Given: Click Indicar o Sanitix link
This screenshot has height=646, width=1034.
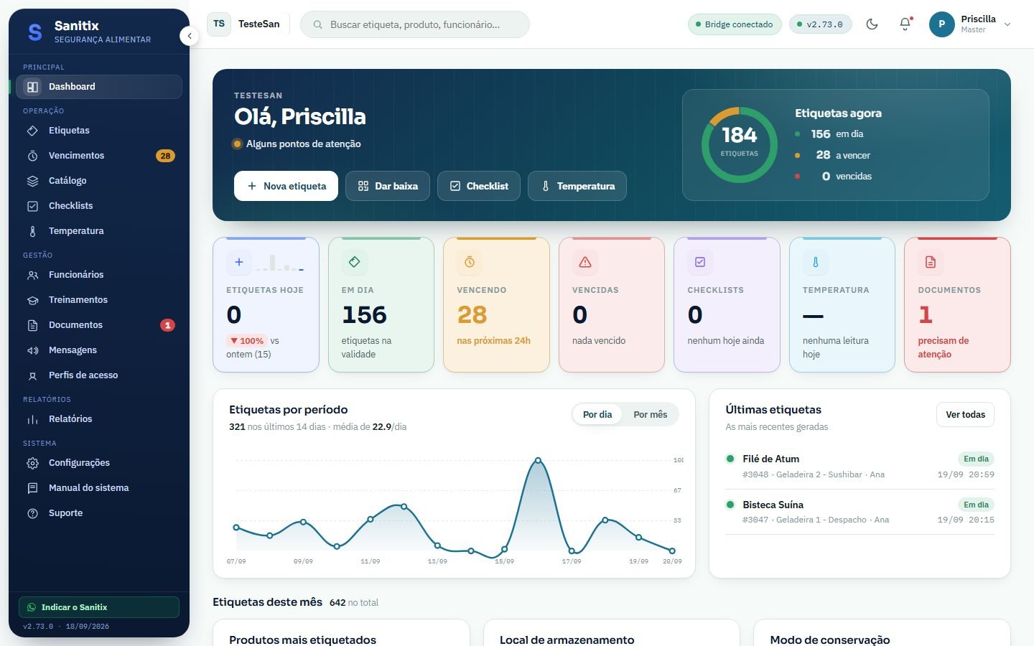Looking at the screenshot, I should pos(99,607).
